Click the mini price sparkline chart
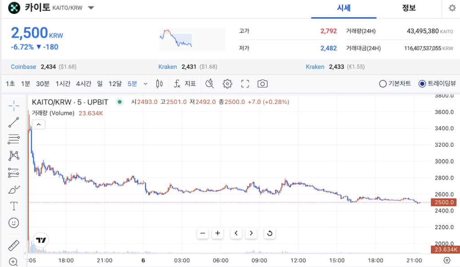460x267 pixels. tap(192, 39)
